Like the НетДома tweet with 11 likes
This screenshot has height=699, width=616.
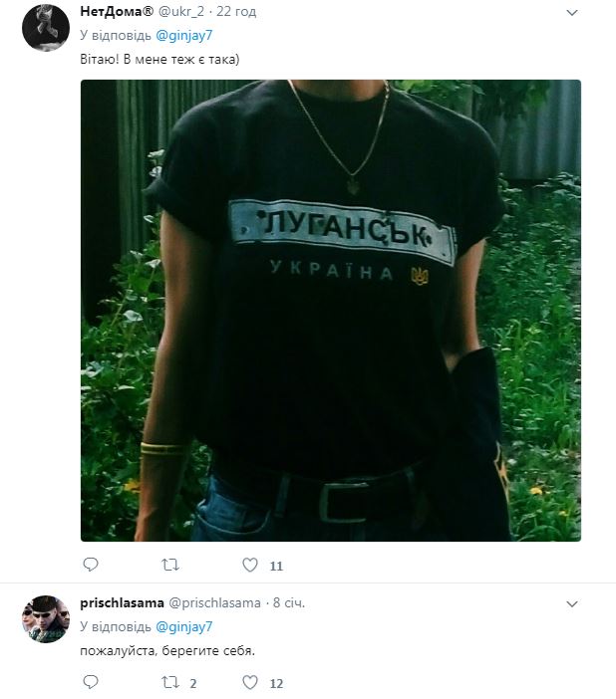250,565
